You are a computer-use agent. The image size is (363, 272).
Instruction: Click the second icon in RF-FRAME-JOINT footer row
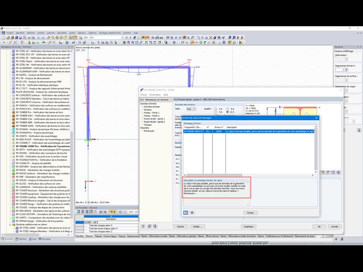[149, 227]
